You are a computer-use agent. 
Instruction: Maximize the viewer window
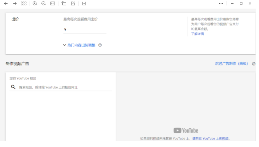(x=241, y=4)
